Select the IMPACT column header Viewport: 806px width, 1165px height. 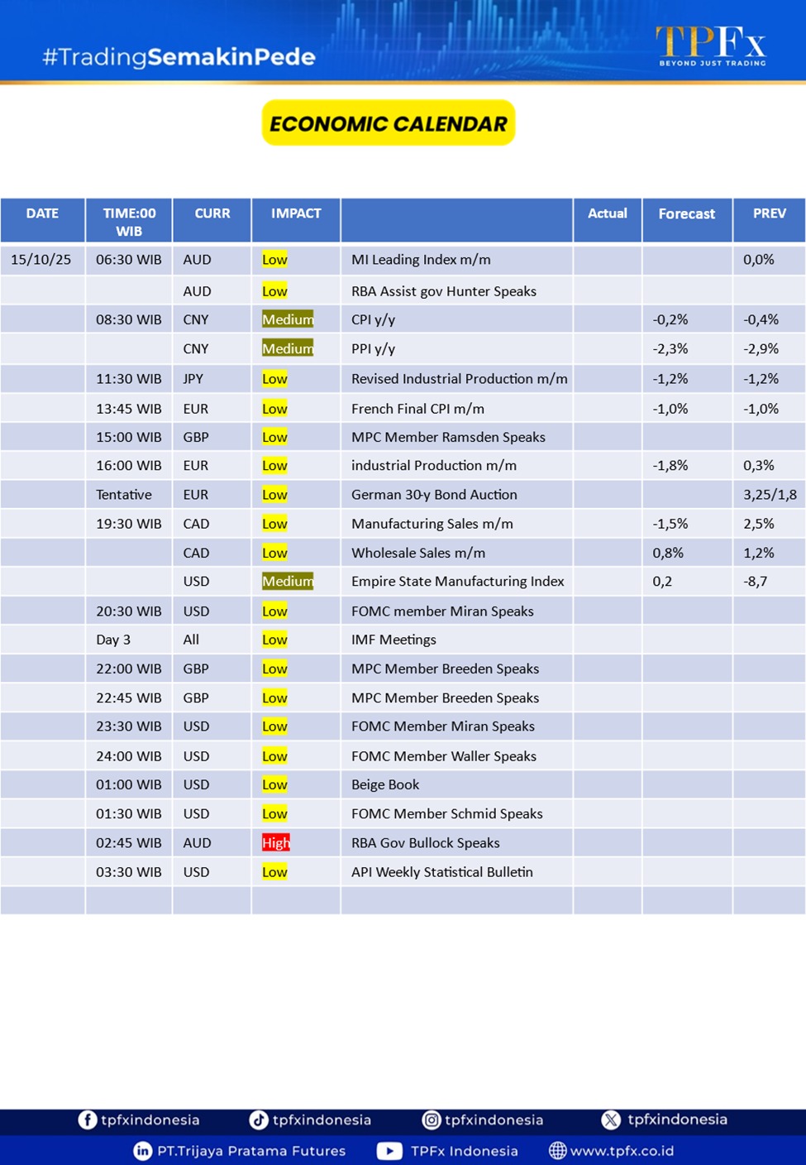click(x=296, y=213)
